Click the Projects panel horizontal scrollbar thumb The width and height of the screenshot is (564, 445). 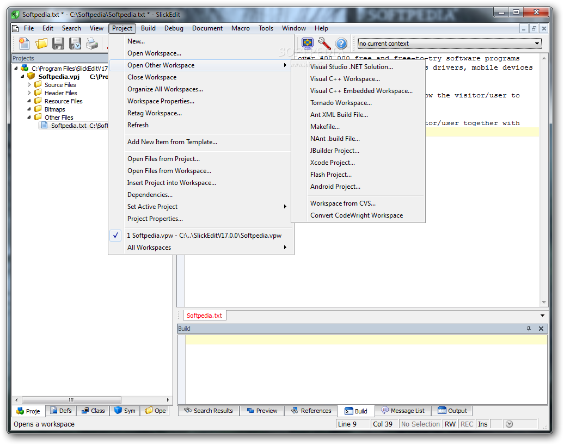tap(71, 400)
